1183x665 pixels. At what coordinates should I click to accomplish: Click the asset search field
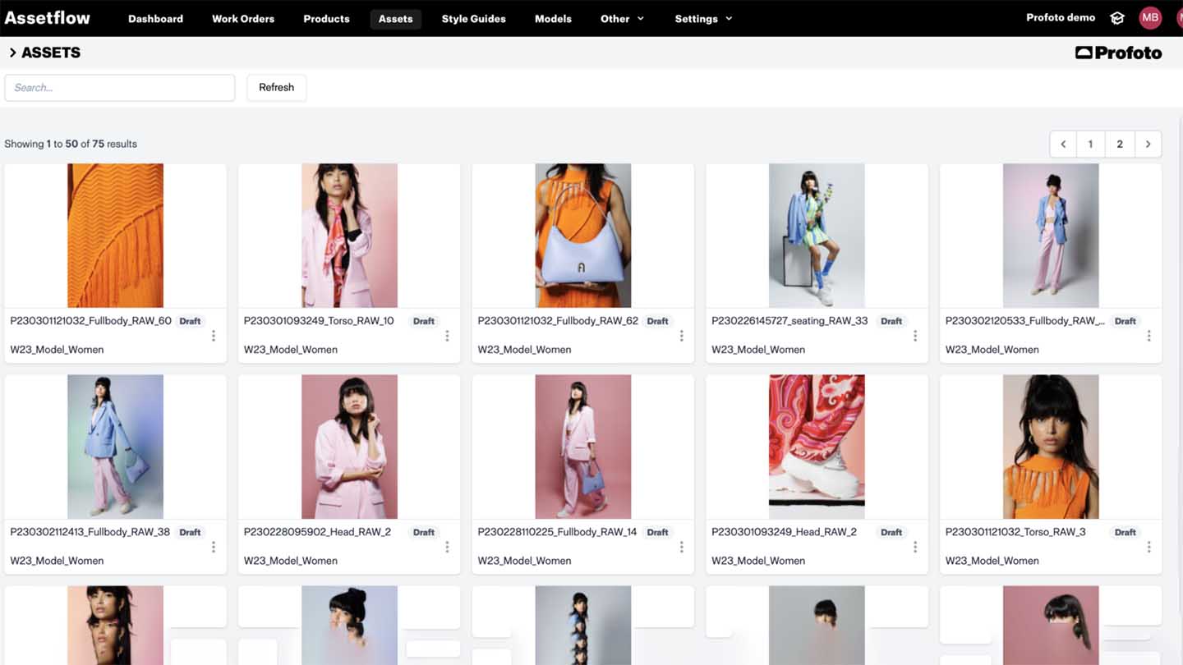tap(120, 88)
